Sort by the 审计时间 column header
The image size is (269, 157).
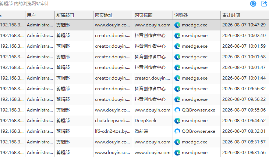coord(245,15)
